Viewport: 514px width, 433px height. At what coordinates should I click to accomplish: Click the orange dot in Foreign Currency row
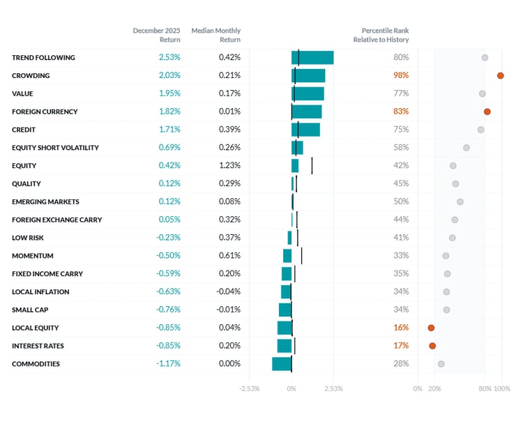[x=487, y=112]
